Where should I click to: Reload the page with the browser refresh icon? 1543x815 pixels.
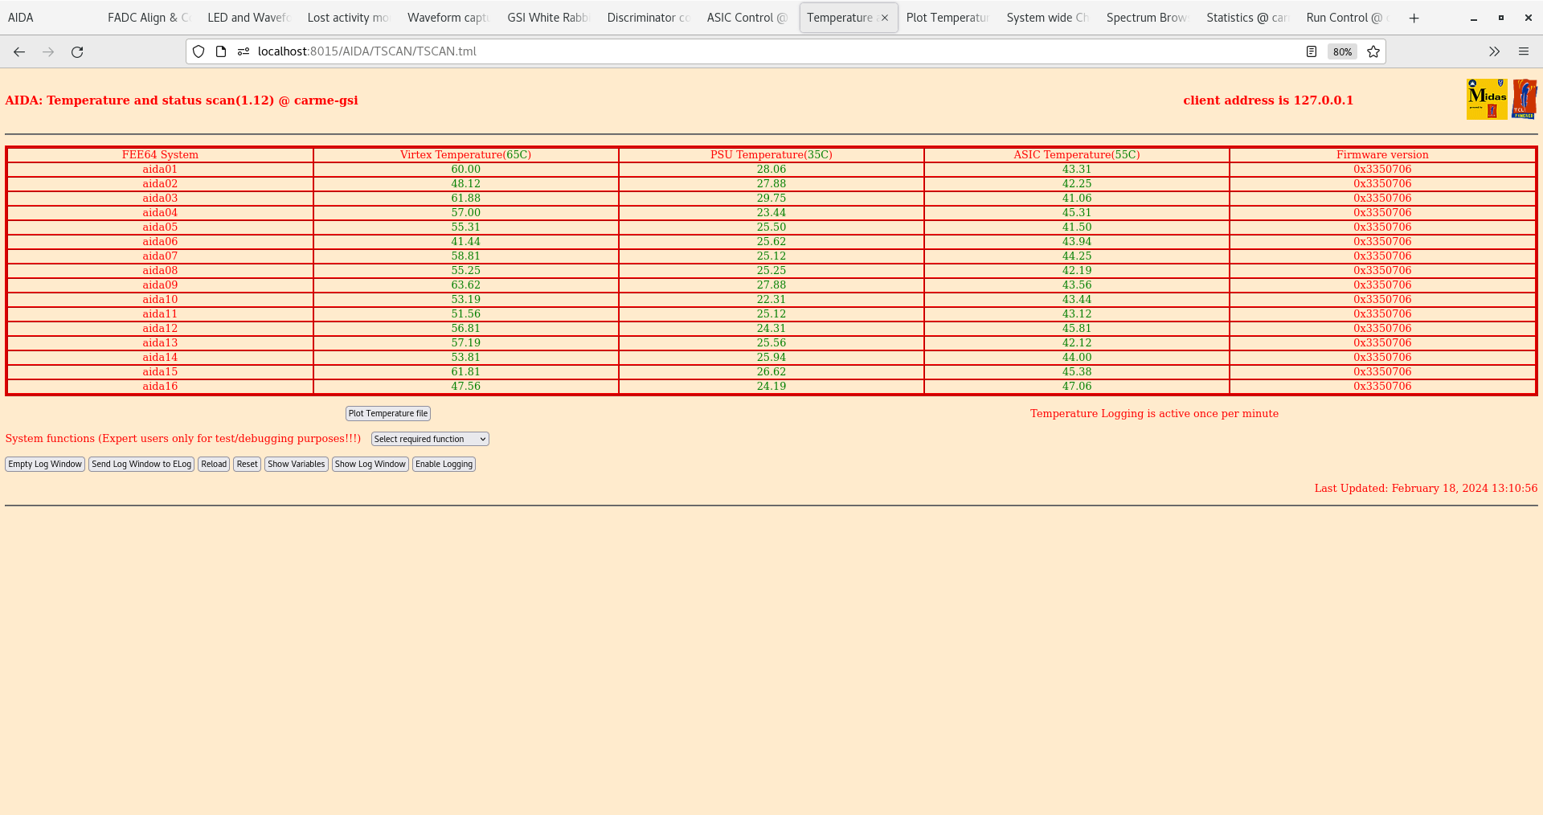tap(77, 51)
